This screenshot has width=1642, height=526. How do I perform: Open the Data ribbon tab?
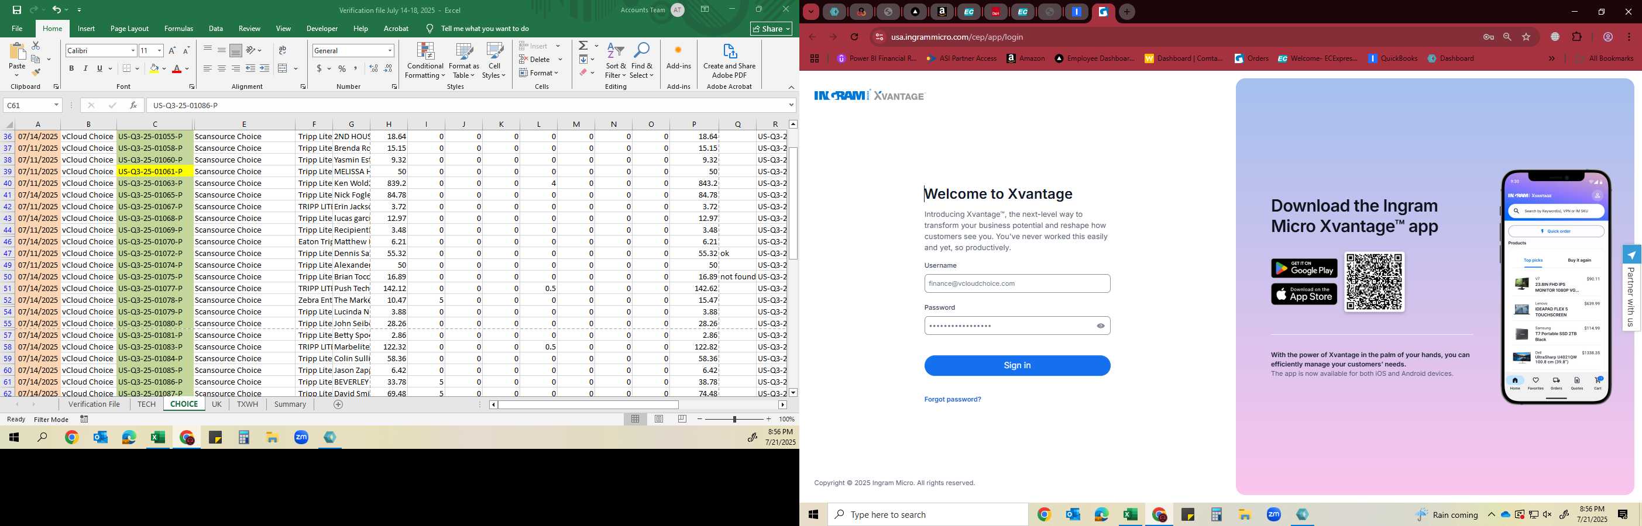point(216,29)
